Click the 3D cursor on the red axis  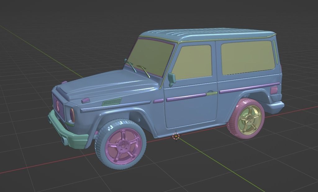coord(176,136)
